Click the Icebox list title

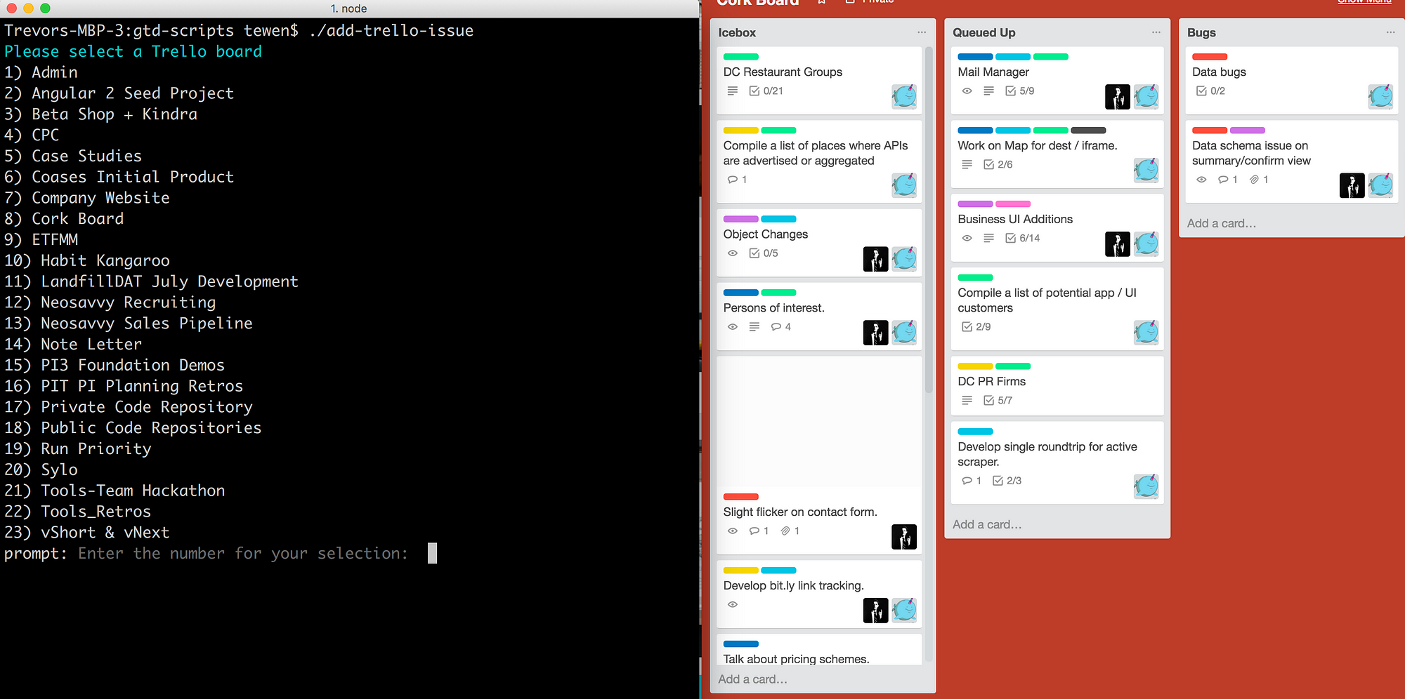click(737, 32)
